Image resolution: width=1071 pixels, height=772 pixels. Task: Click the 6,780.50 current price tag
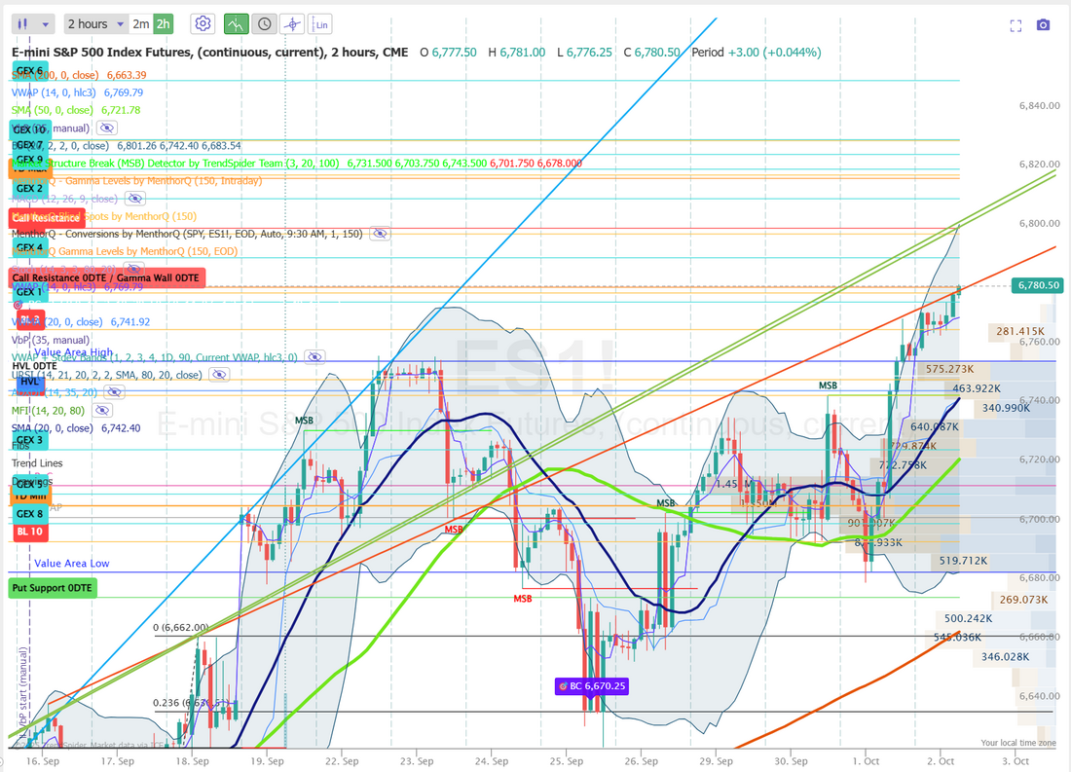point(1037,285)
